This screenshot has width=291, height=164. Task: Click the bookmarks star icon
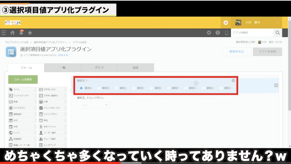click(x=30, y=33)
